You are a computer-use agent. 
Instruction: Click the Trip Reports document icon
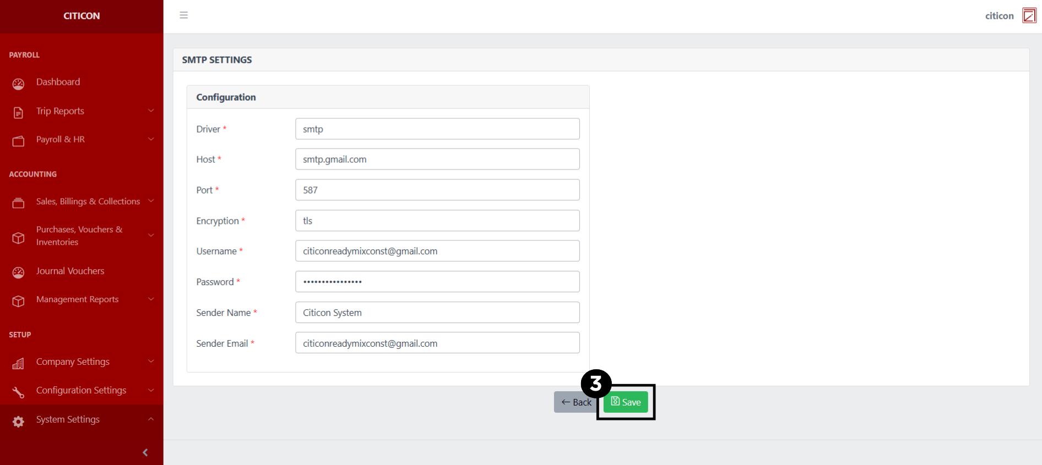(18, 113)
